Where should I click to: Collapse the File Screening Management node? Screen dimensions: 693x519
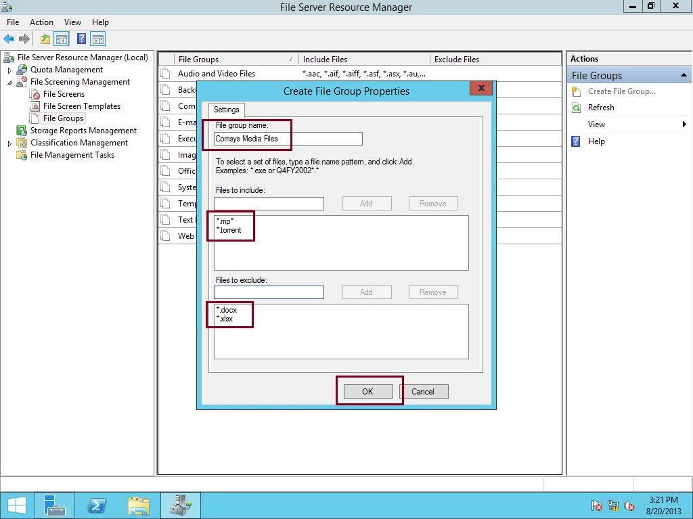coord(9,83)
